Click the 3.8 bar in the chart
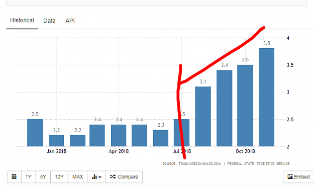Viewport: 314px width, 186px height. tap(267, 97)
